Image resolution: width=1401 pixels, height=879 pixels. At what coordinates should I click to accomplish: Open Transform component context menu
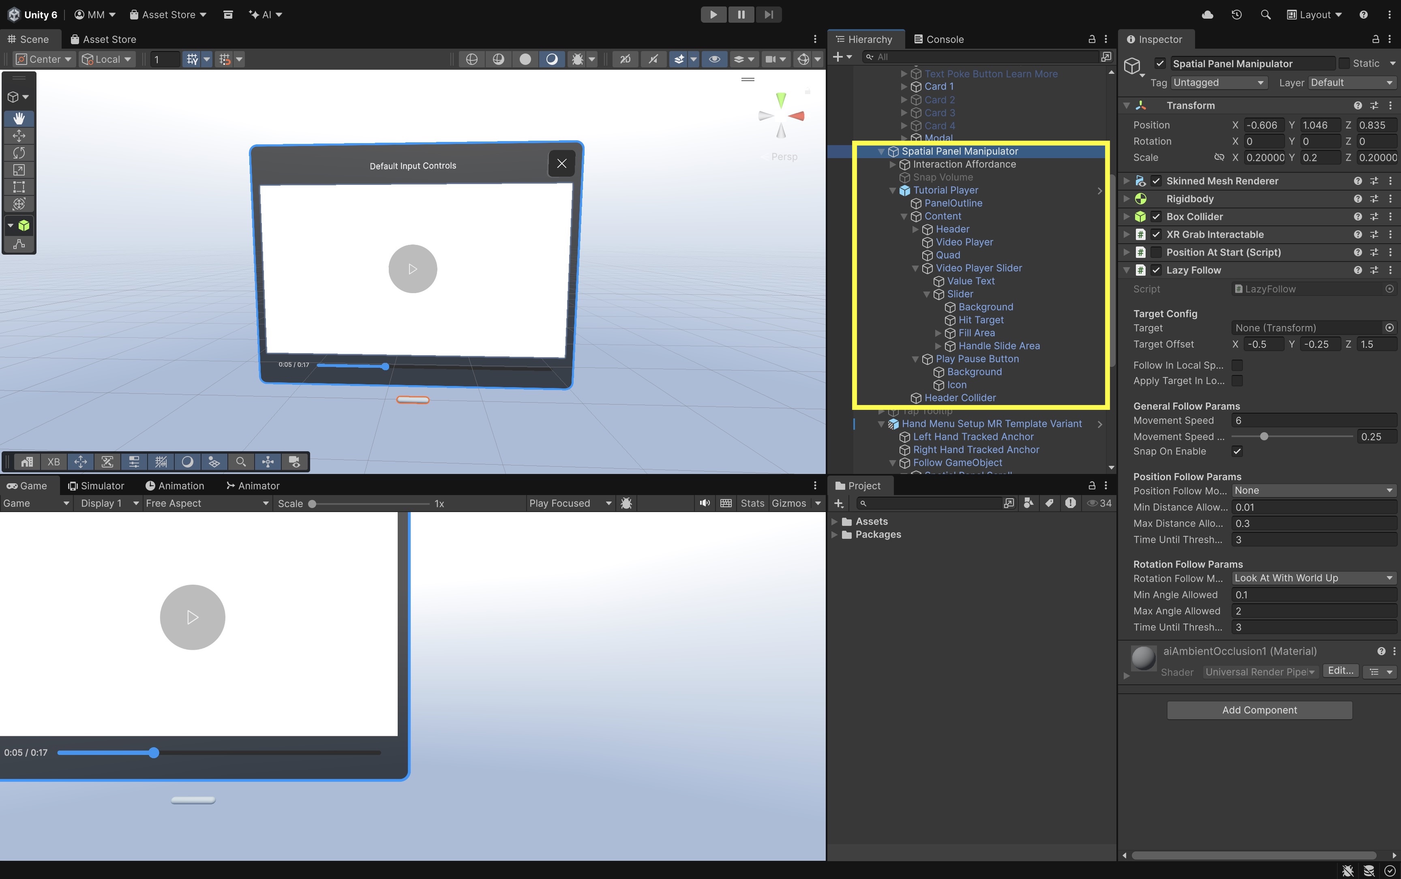pyautogui.click(x=1390, y=105)
